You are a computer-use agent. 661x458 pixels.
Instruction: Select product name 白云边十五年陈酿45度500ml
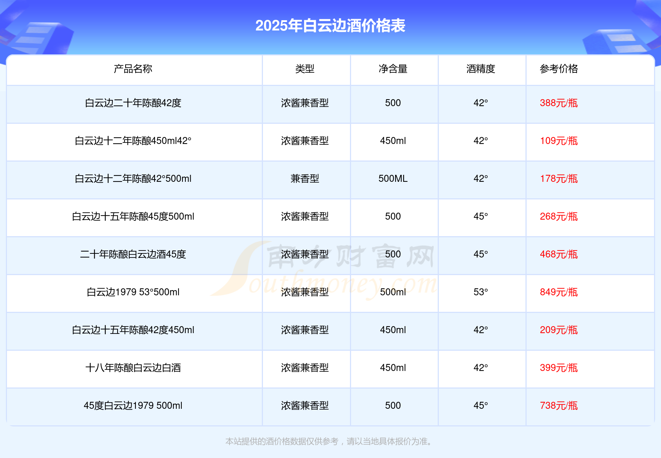tap(133, 216)
